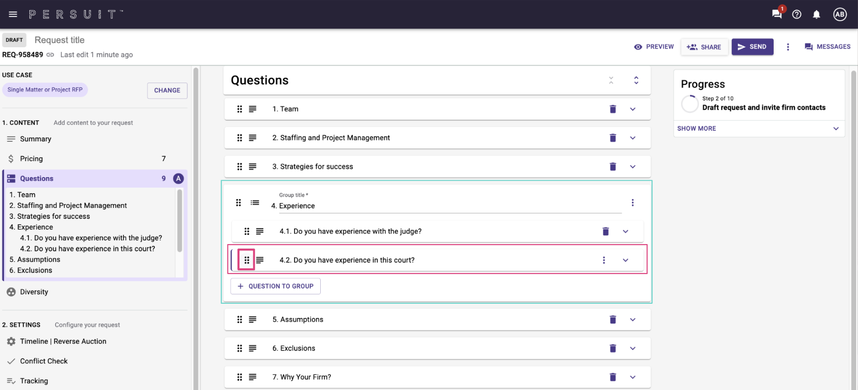The image size is (858, 390).
Task: Open the hamburger navigation menu
Action: [13, 14]
